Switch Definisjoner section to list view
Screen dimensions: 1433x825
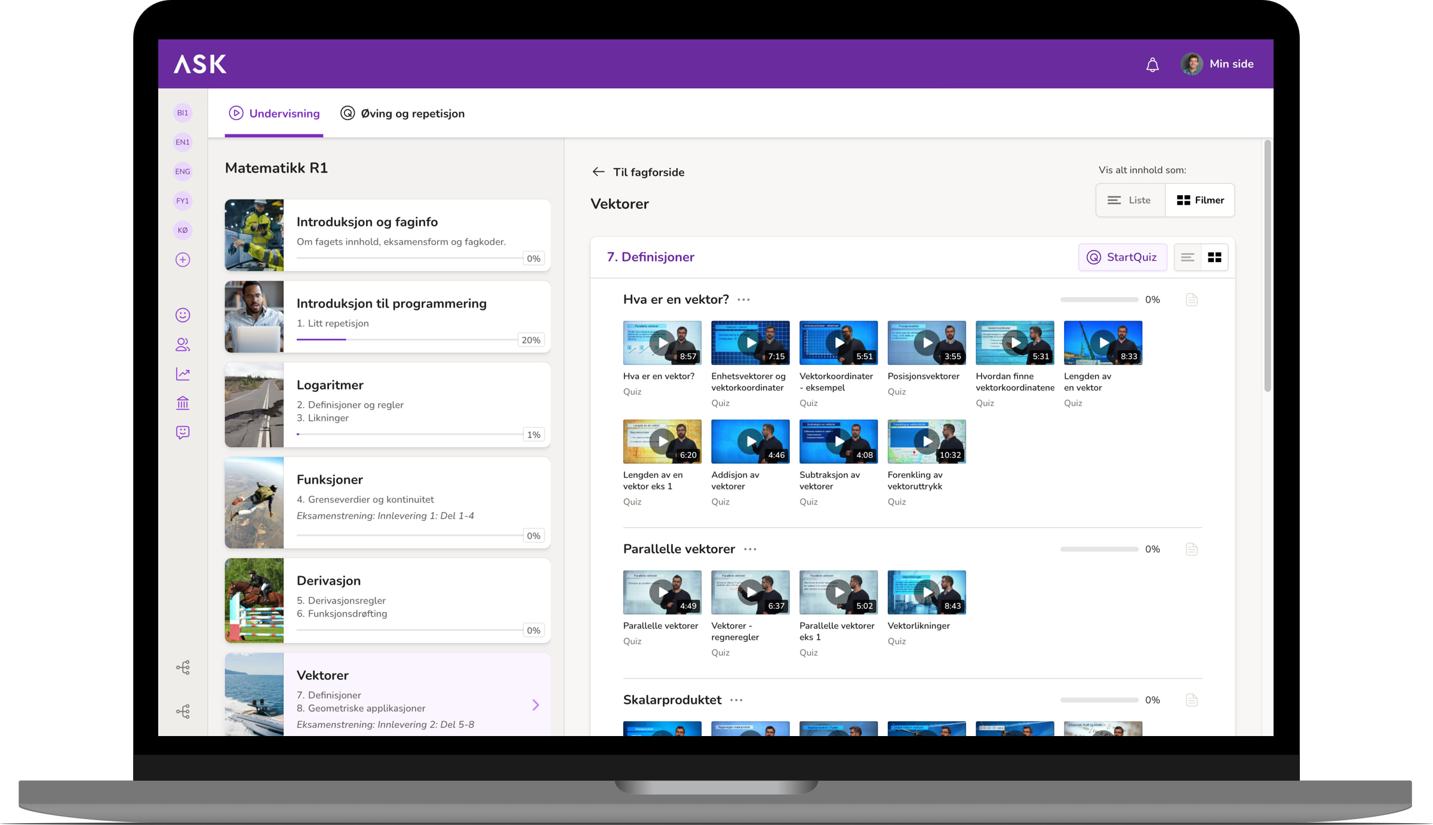click(x=1187, y=257)
